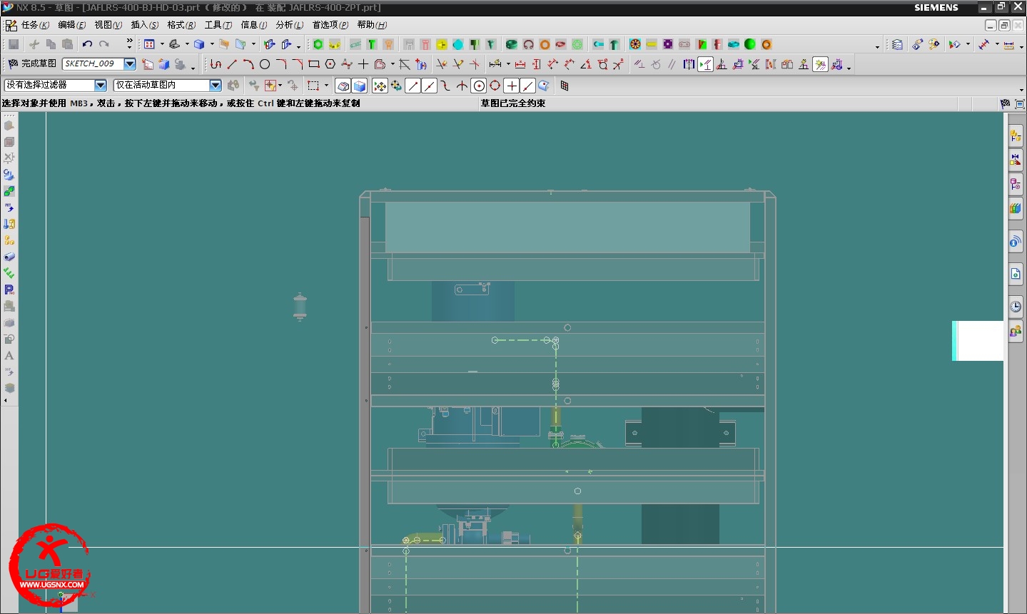Click the Measure Distance ruler icon
The width and height of the screenshot is (1027, 614).
pyautogui.click(x=1008, y=44)
